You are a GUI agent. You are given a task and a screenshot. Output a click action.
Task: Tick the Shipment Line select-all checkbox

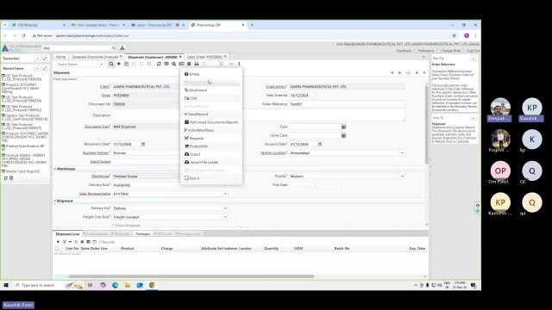(57, 249)
